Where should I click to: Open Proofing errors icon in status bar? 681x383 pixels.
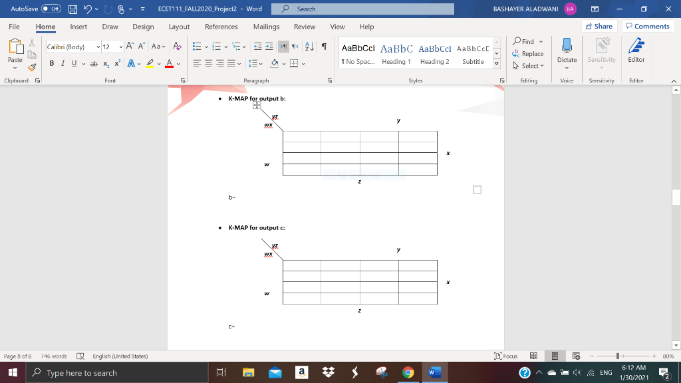coord(80,356)
